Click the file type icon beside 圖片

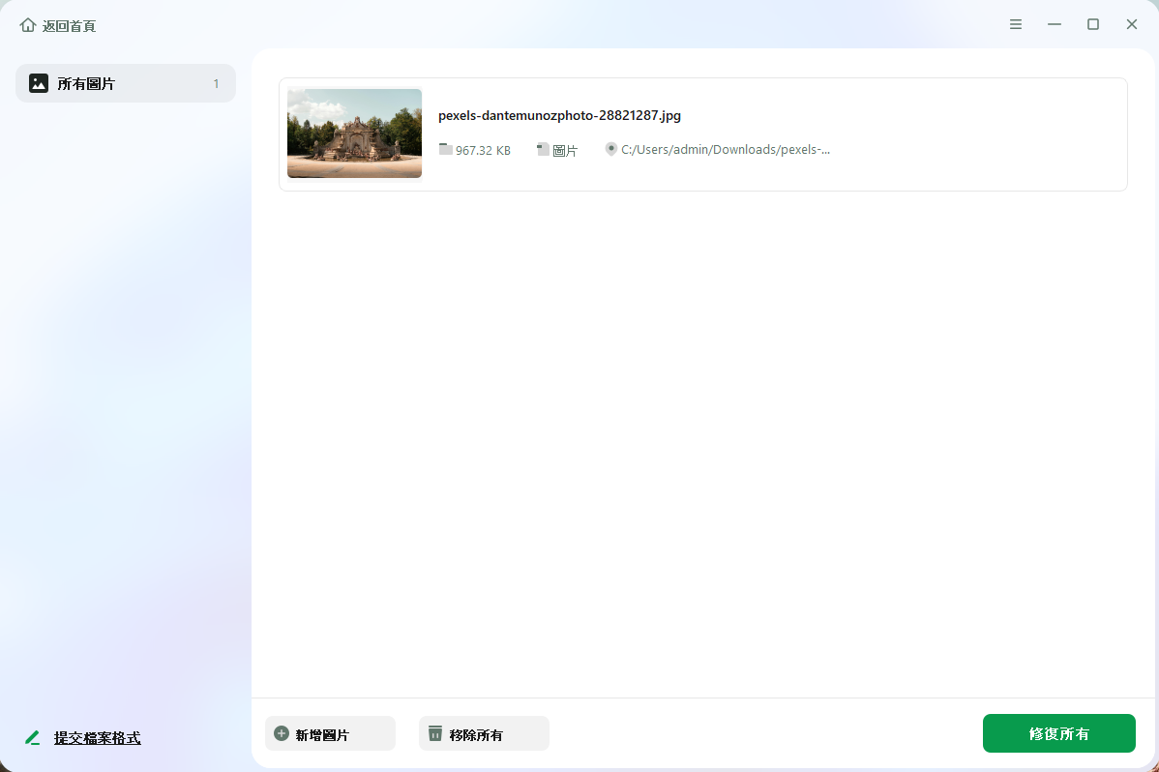coord(543,149)
